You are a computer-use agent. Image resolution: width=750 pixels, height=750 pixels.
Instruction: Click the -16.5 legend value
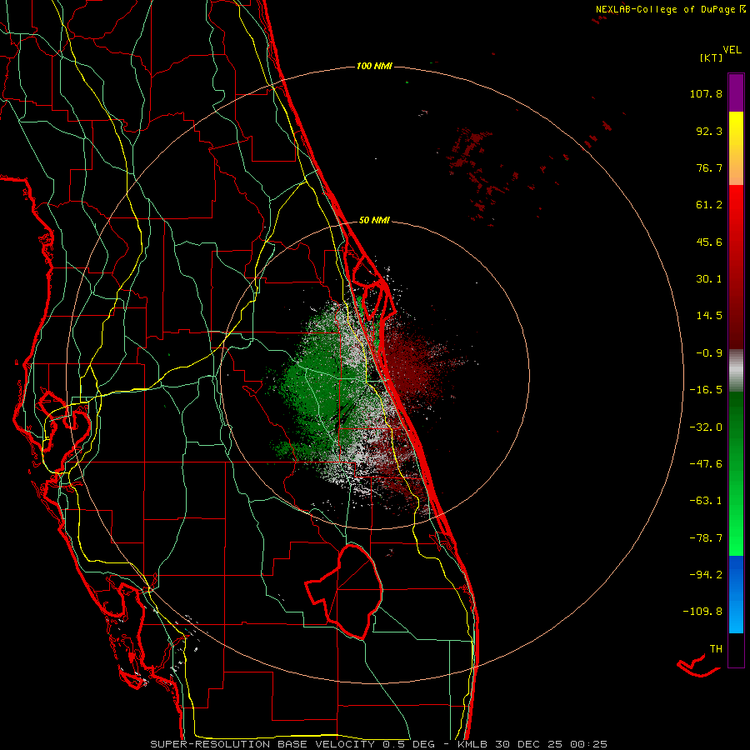pyautogui.click(x=706, y=390)
